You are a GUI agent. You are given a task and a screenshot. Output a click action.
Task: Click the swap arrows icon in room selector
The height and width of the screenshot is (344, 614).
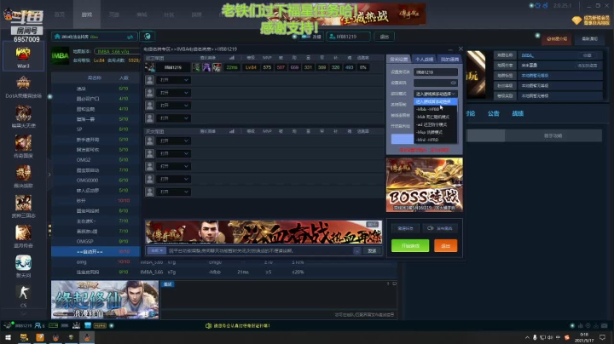(130, 37)
